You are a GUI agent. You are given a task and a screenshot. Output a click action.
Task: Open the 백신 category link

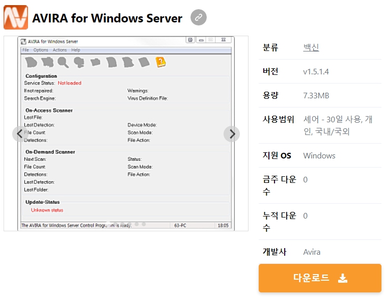click(x=311, y=47)
